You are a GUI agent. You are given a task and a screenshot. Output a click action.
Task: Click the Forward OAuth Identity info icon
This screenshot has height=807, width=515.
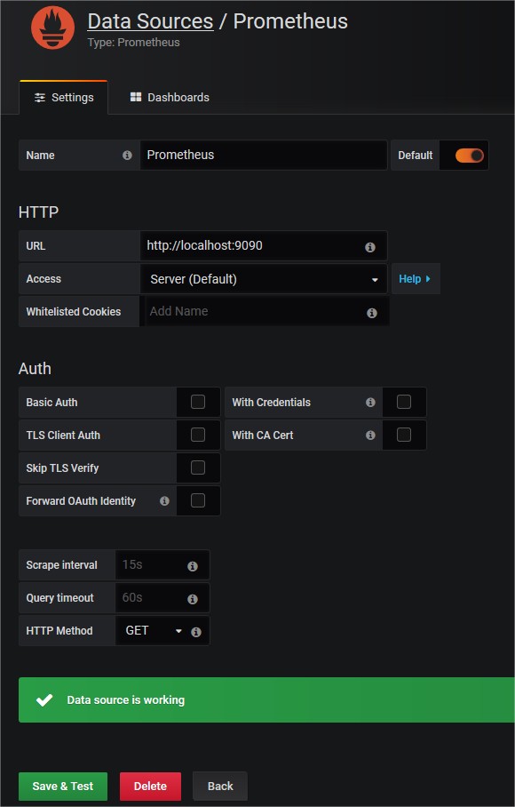click(x=164, y=500)
